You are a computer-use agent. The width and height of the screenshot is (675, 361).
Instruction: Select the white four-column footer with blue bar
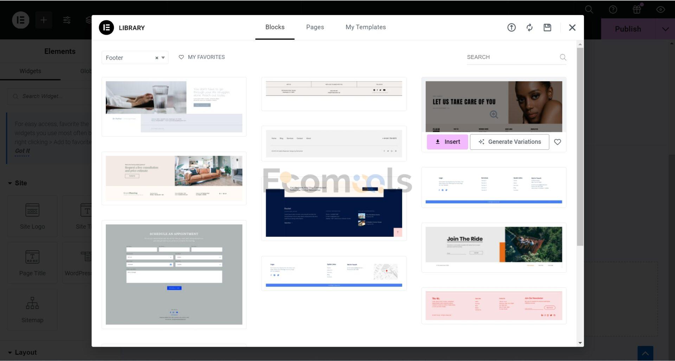click(x=494, y=187)
